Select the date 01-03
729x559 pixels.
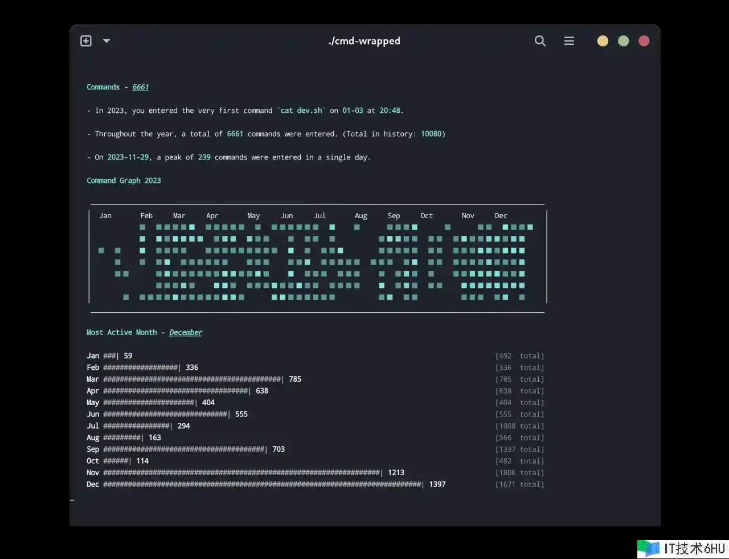353,111
